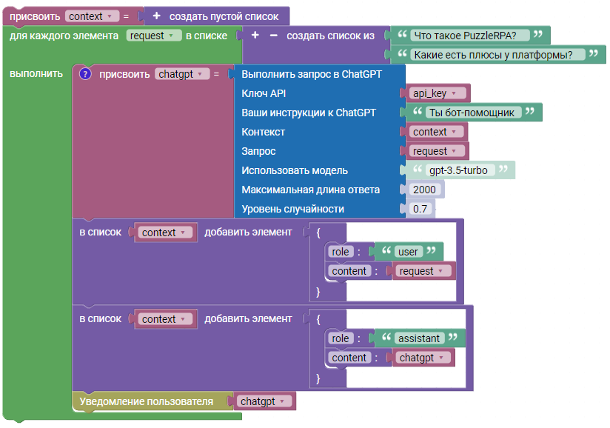Edit the 'content' key paired with request variable
610x428 pixels.
click(x=349, y=271)
